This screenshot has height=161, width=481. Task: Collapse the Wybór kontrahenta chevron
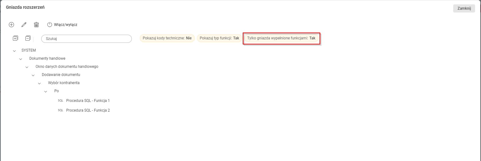click(39, 83)
